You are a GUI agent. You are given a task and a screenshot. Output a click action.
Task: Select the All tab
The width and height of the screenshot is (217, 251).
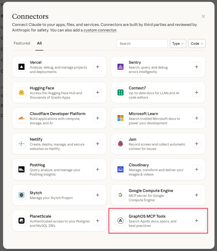pos(39,43)
